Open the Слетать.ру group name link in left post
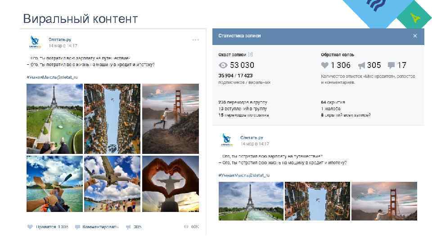Screen dimensions: 432x243 60,40
